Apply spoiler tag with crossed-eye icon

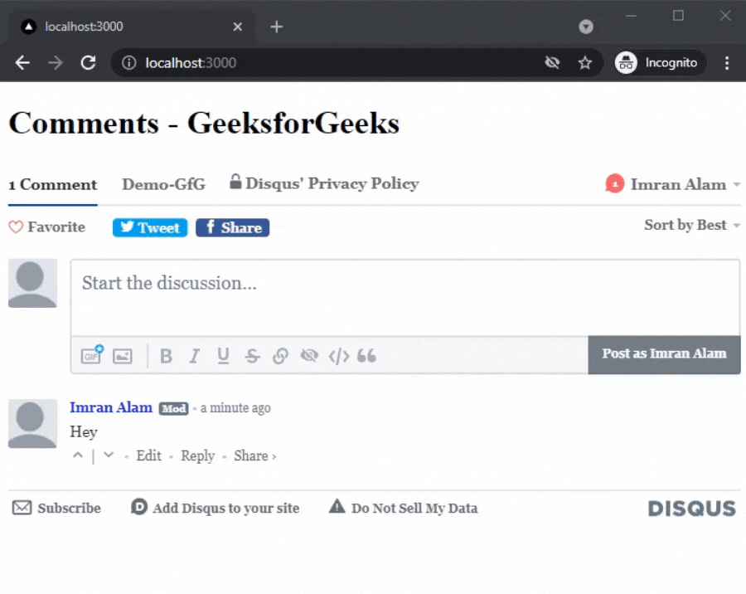pyautogui.click(x=309, y=355)
